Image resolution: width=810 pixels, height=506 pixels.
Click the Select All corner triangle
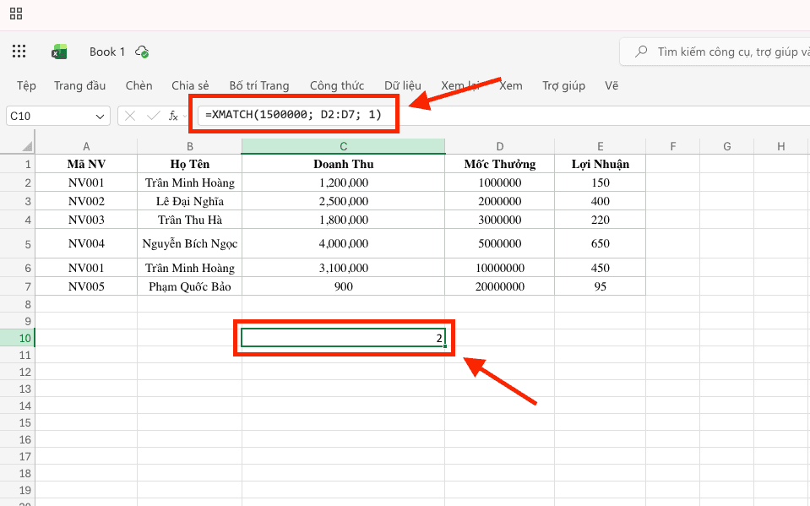click(x=27, y=147)
